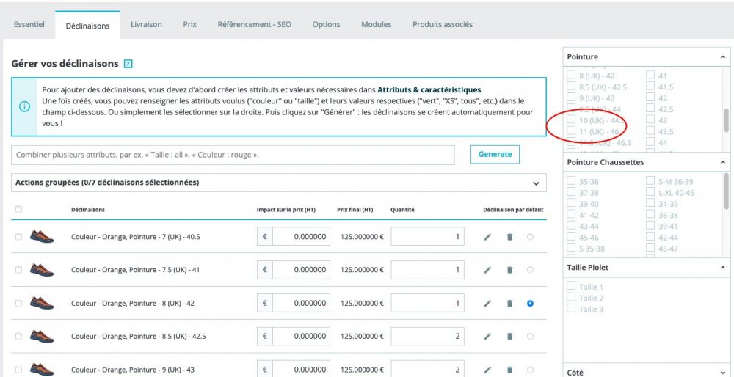Open the help icon beside Gérer vos déclinaisons
The image size is (734, 377).
[x=128, y=64]
